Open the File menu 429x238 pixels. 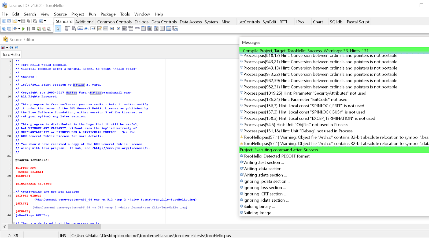click(x=5, y=14)
